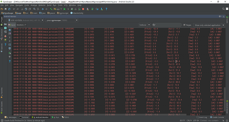Click Sync Project with Gradle Files icon
The width and height of the screenshot is (229, 122).
[x=92, y=9]
